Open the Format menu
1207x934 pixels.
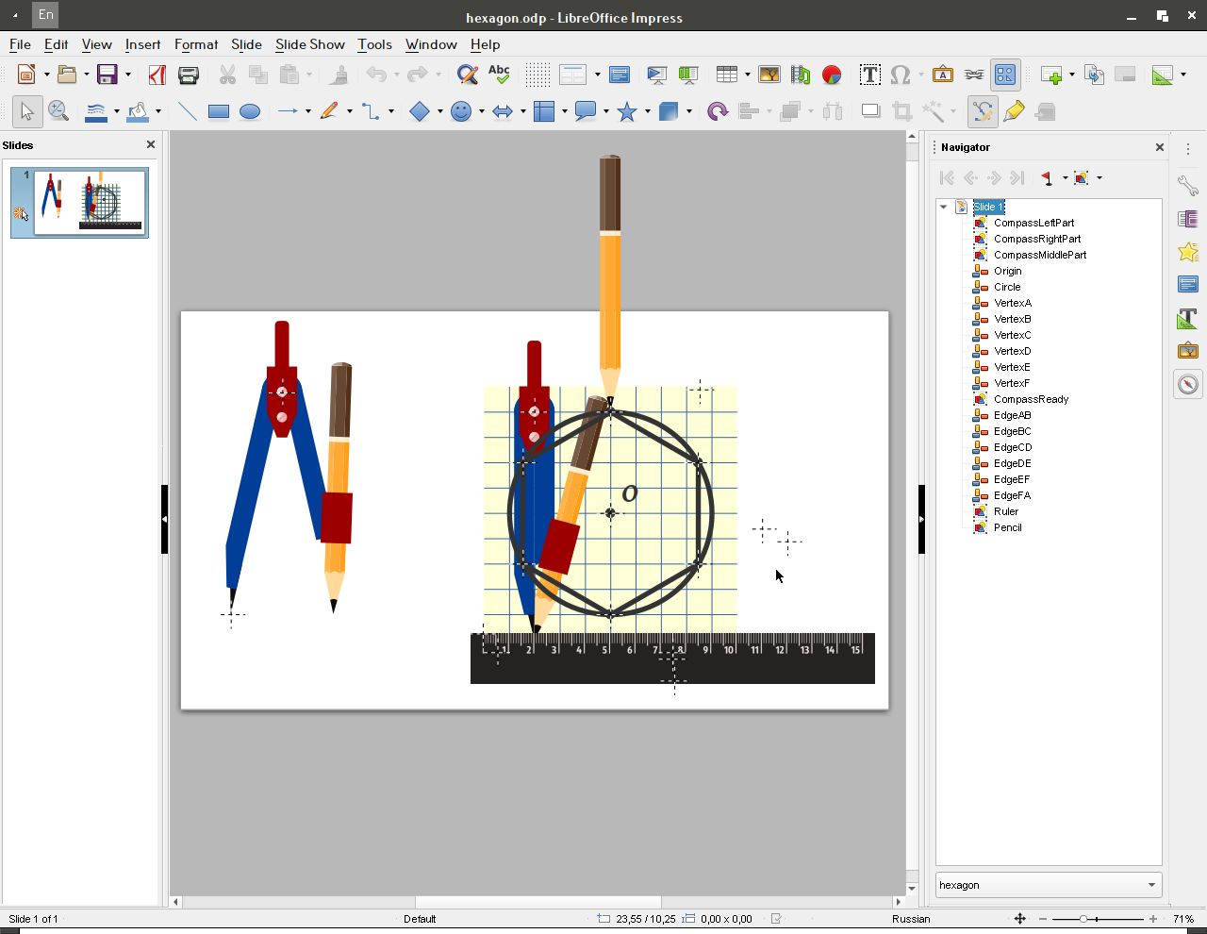click(x=196, y=44)
